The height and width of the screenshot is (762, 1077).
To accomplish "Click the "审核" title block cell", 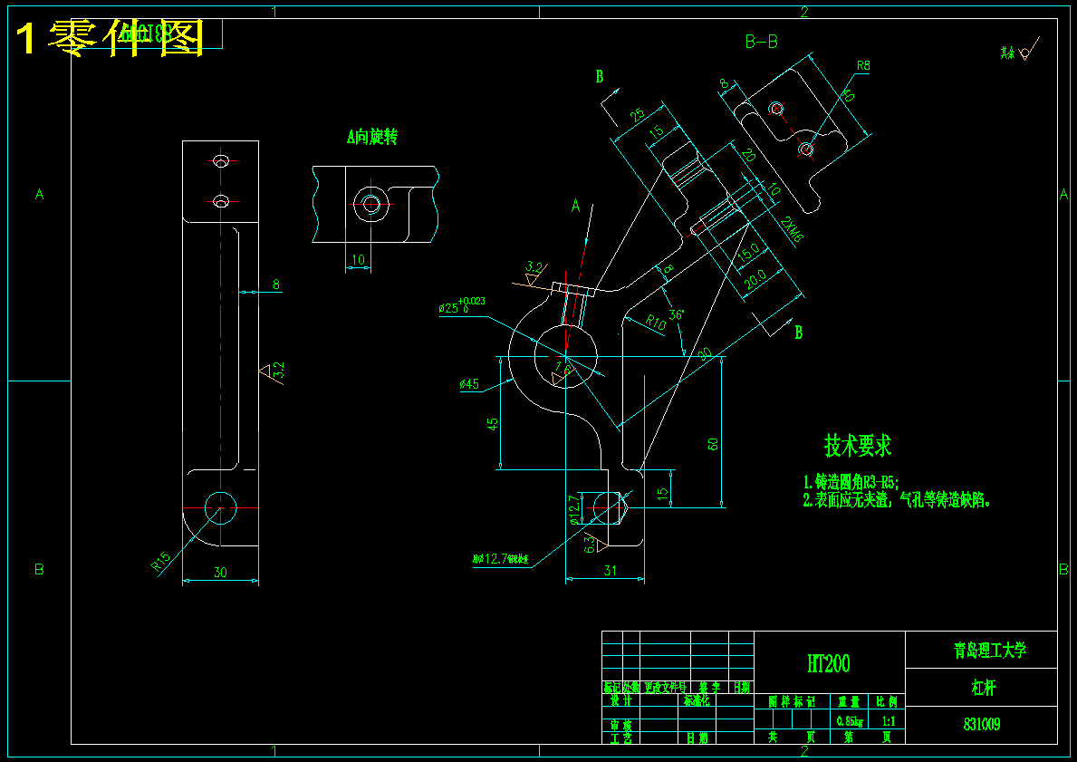I will (620, 725).
